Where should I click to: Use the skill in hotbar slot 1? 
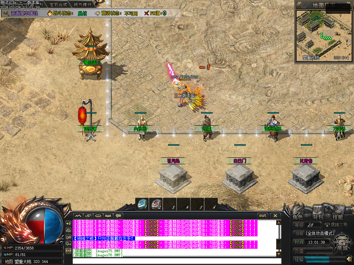[x=142, y=204]
